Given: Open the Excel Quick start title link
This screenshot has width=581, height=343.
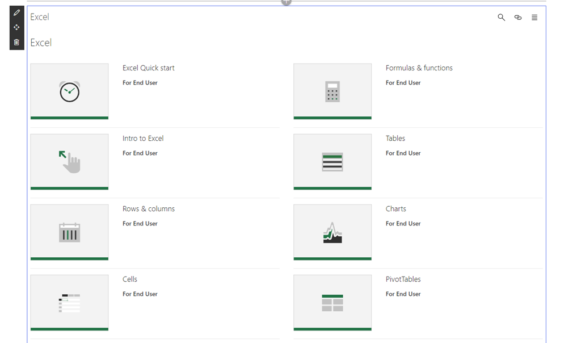Looking at the screenshot, I should 149,68.
